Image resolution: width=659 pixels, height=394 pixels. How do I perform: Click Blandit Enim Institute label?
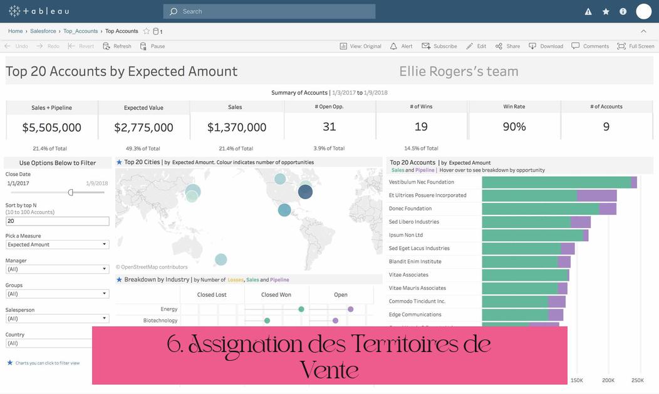point(415,262)
